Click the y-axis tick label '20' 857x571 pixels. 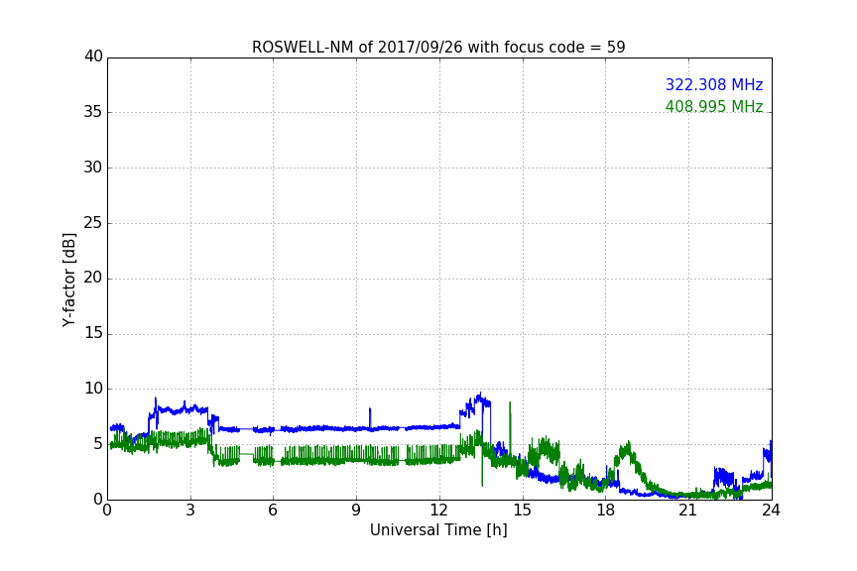(x=93, y=278)
